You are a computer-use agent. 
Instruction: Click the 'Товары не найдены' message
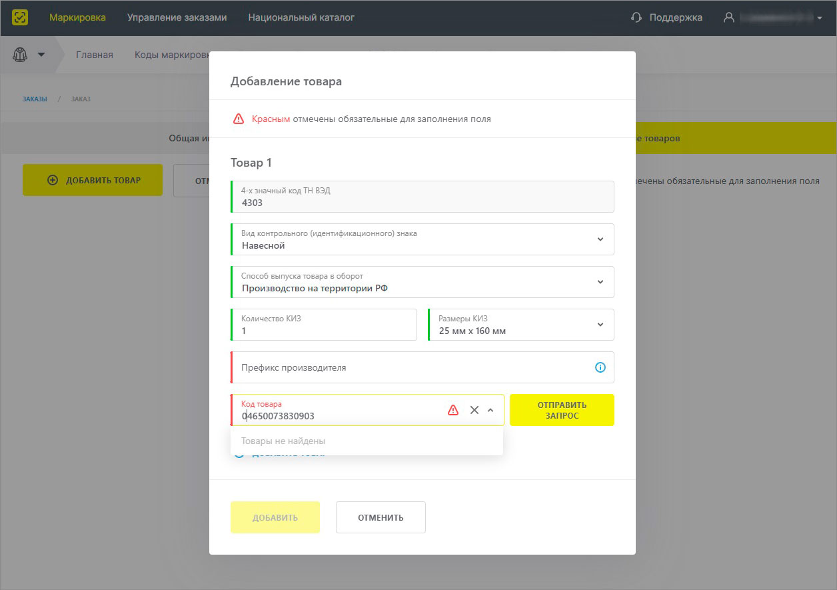[x=284, y=441]
